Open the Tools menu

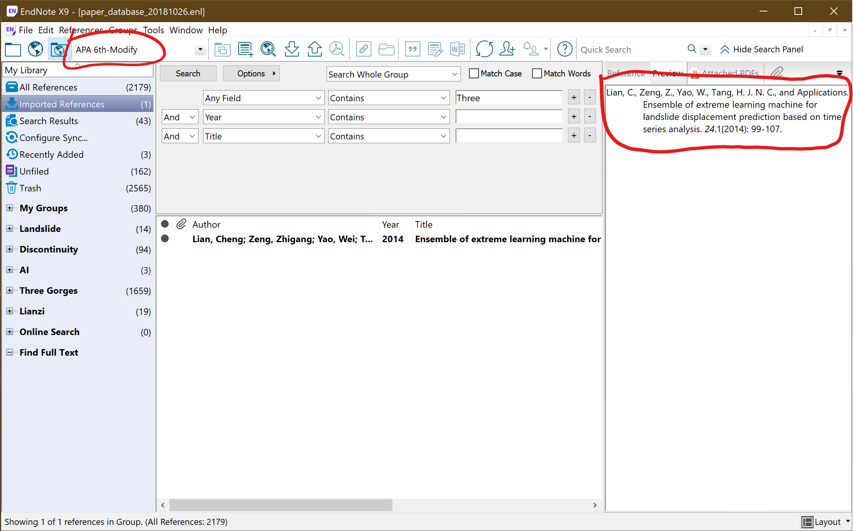[153, 30]
